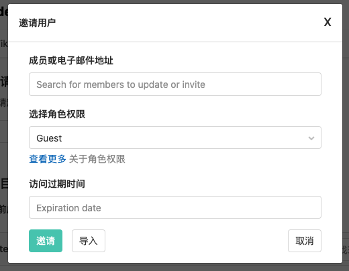Click the 成员或电子邮件地址 label
The width and height of the screenshot is (349, 271).
(71, 60)
